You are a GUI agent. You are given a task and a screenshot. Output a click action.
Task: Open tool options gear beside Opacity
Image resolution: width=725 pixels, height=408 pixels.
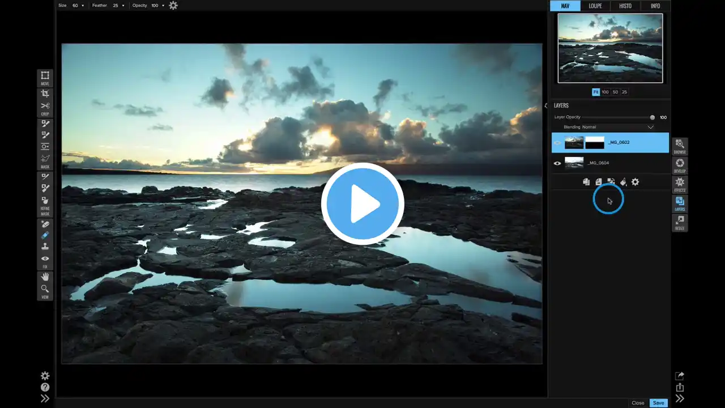[173, 5]
